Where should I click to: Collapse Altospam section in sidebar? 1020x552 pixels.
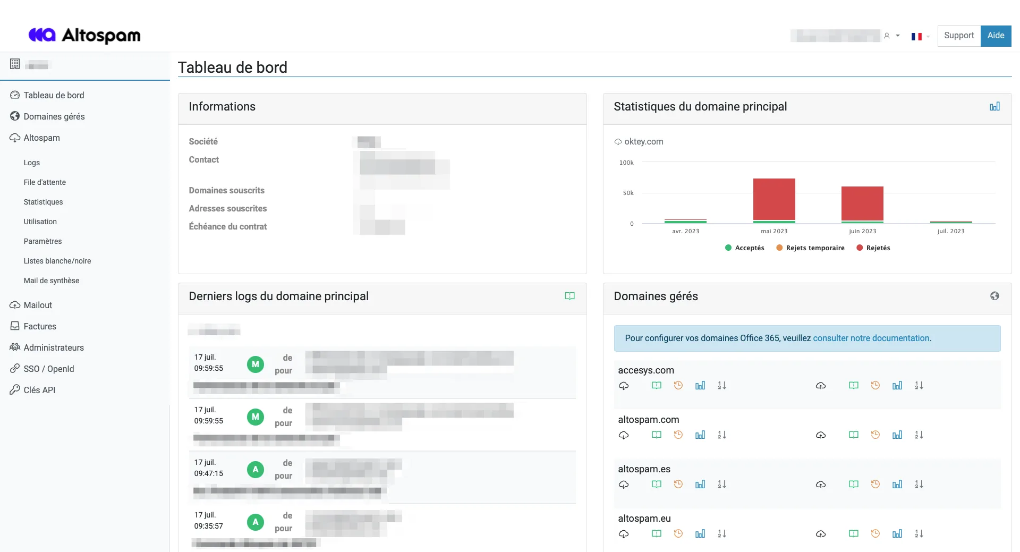41,138
